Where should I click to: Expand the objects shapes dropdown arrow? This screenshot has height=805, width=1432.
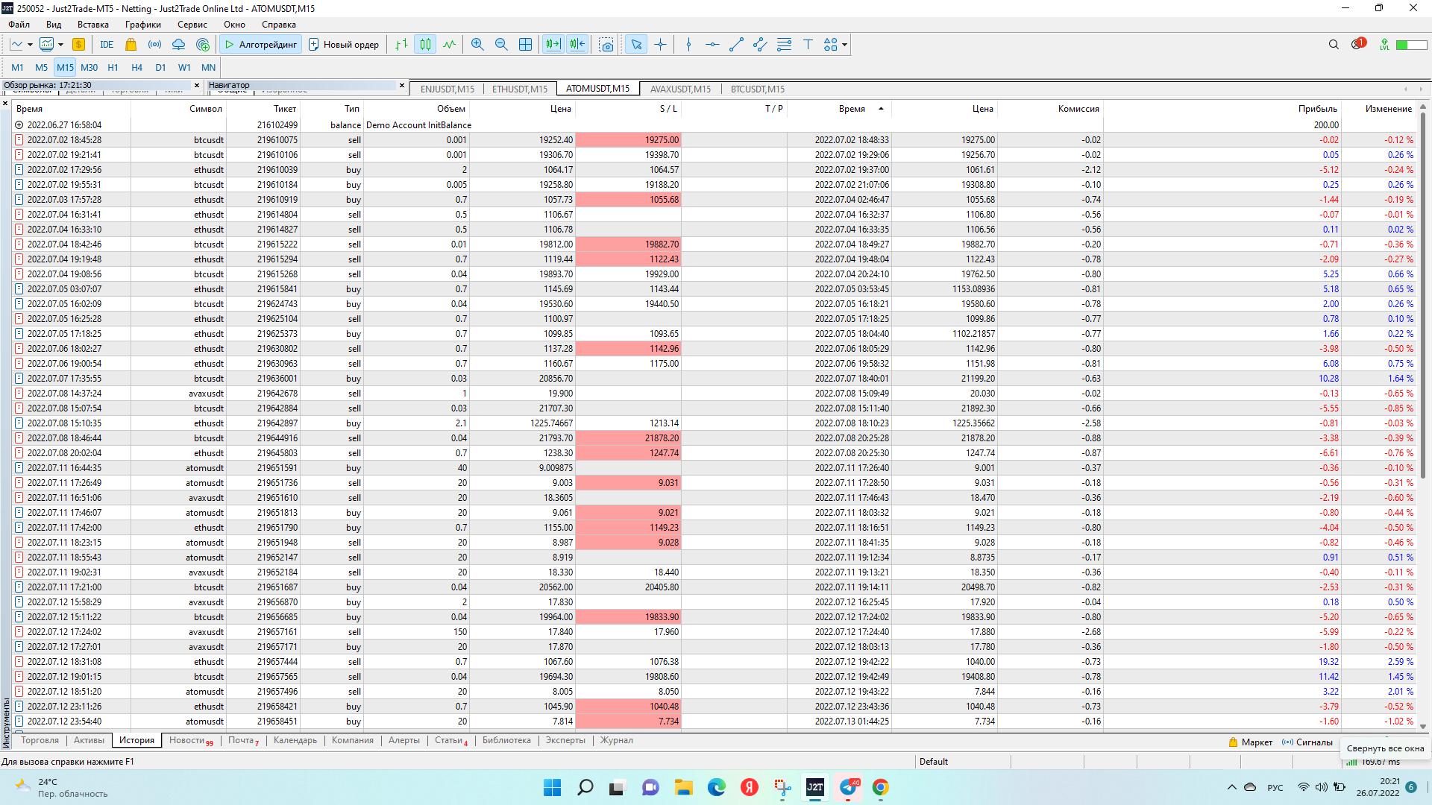click(x=844, y=45)
